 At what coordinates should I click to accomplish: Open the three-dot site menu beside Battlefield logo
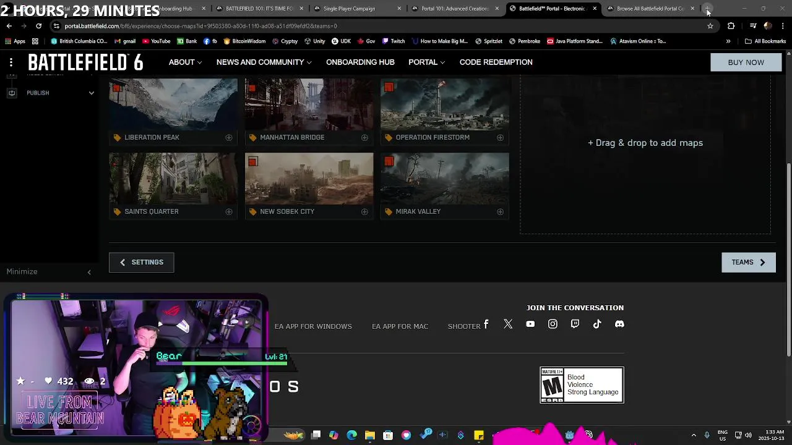tap(11, 62)
